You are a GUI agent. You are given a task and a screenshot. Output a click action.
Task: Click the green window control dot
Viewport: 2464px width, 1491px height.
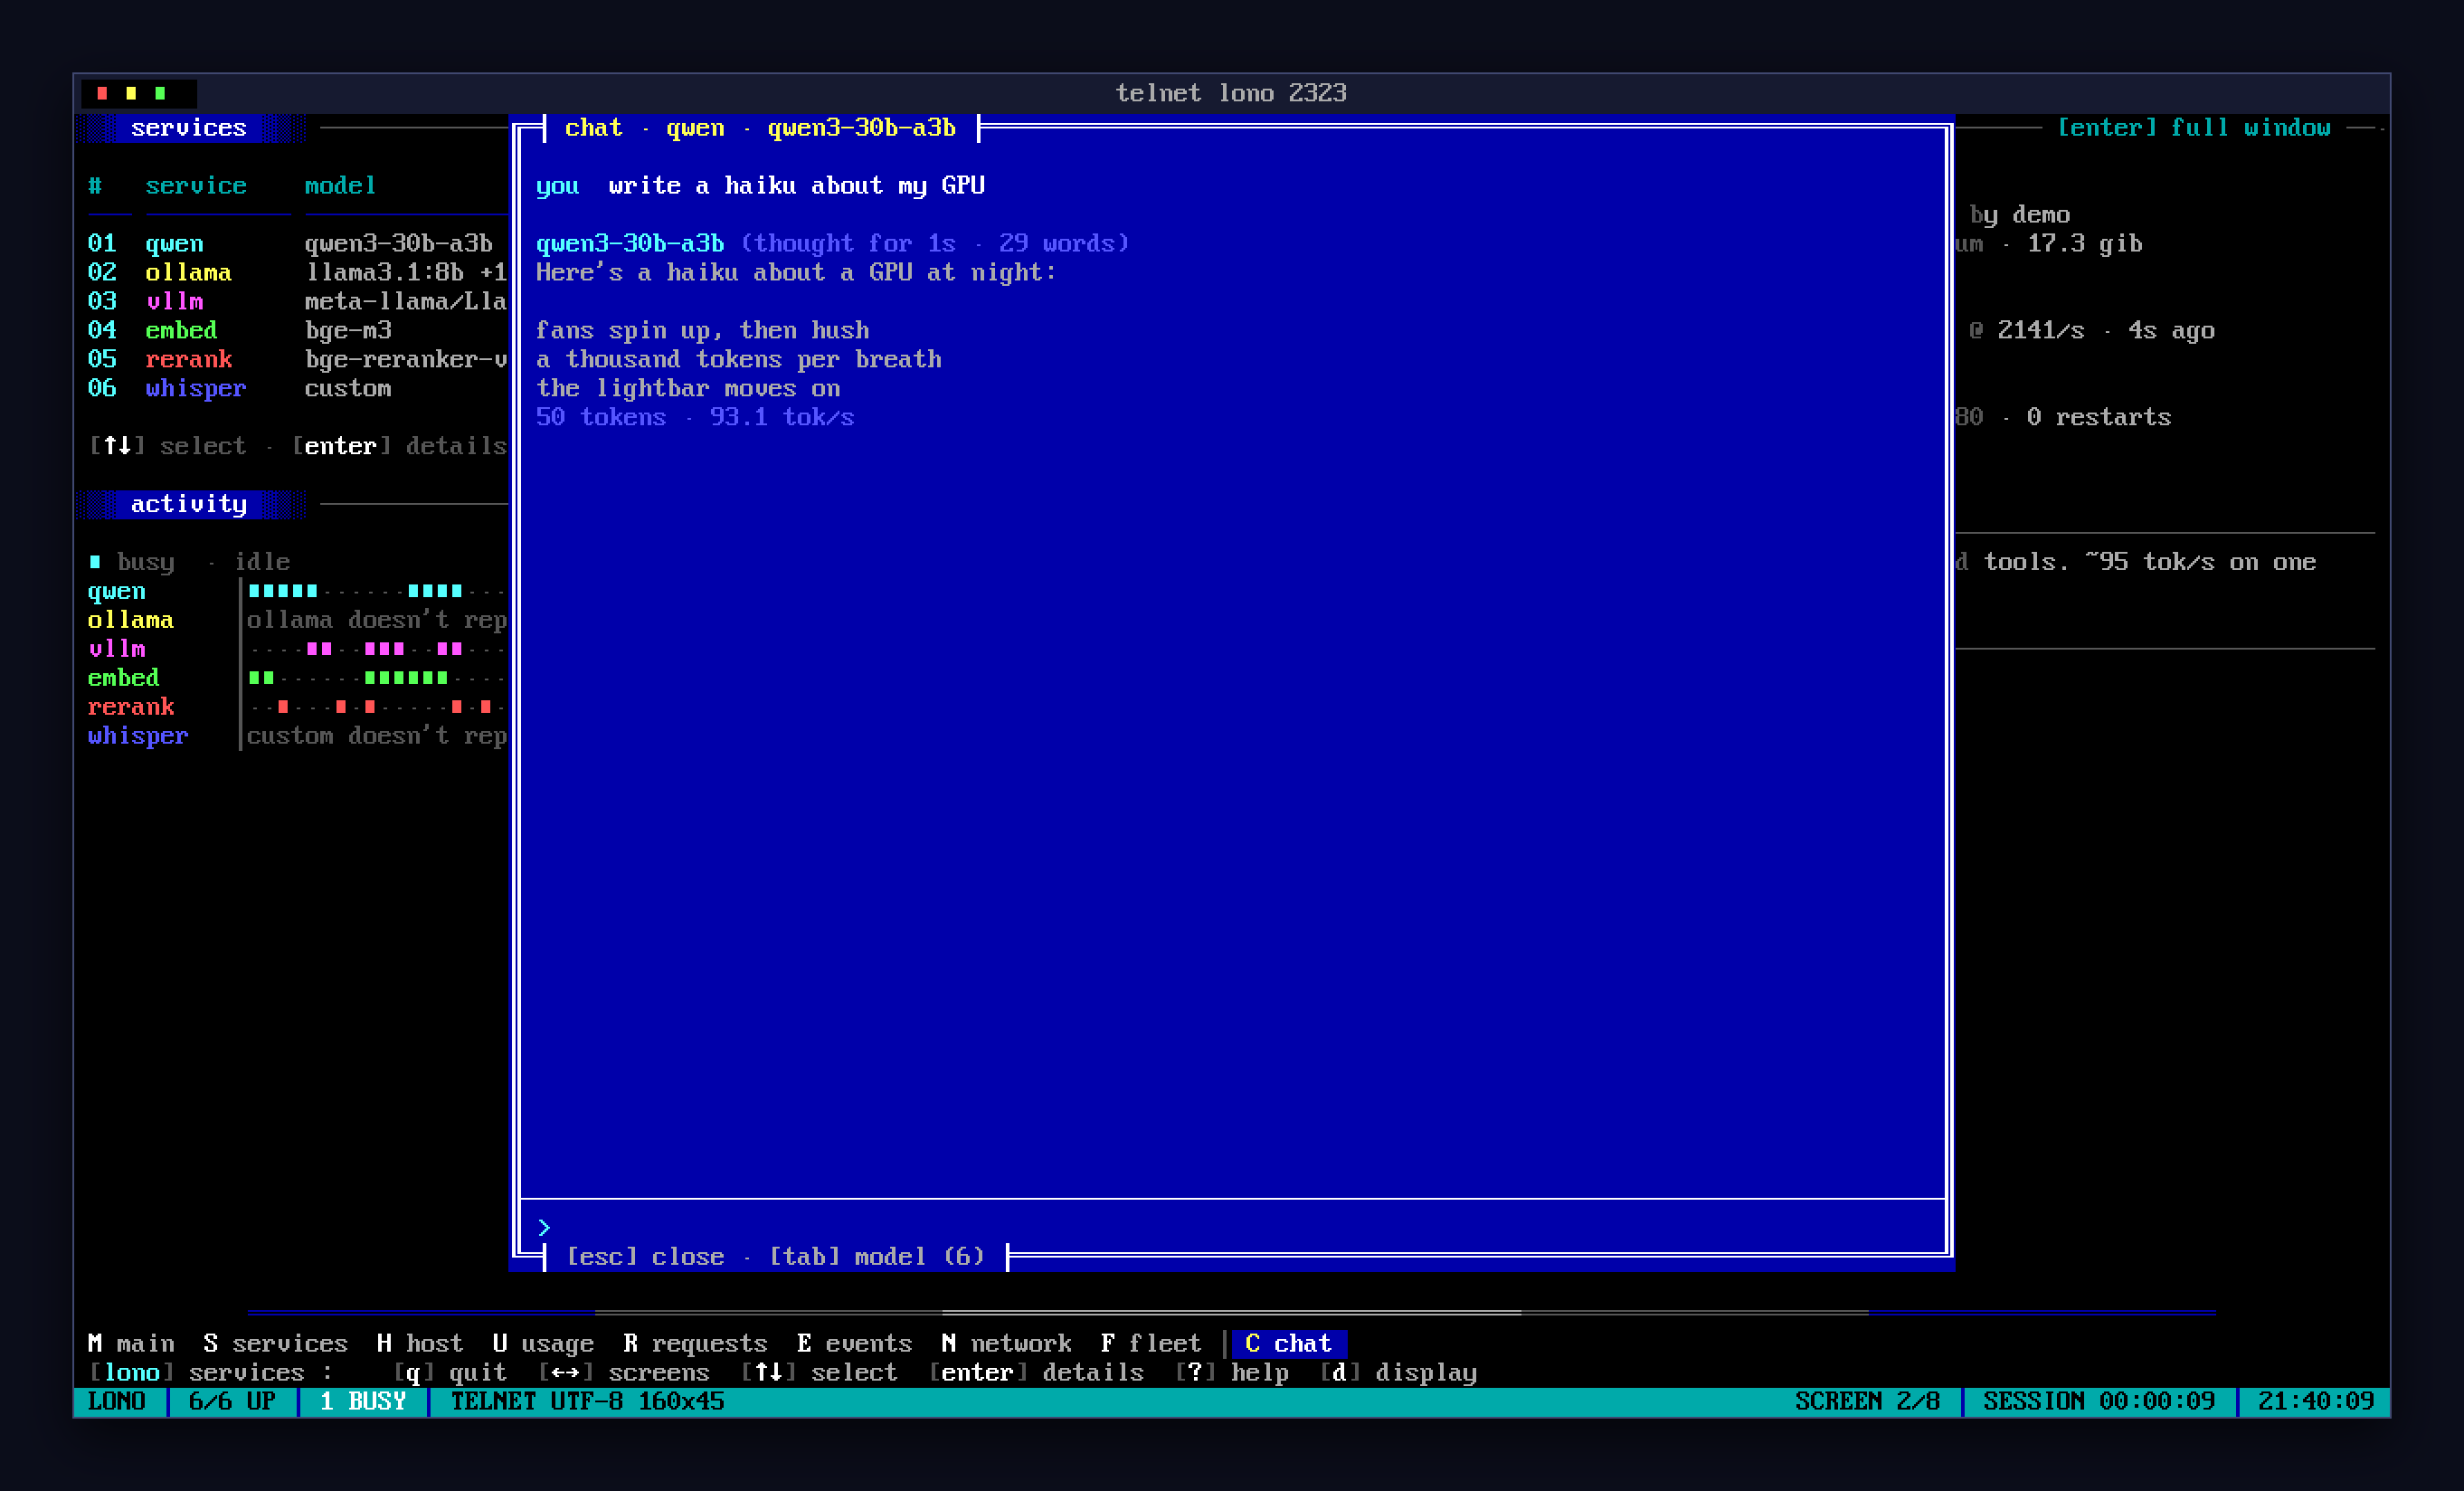click(x=160, y=93)
